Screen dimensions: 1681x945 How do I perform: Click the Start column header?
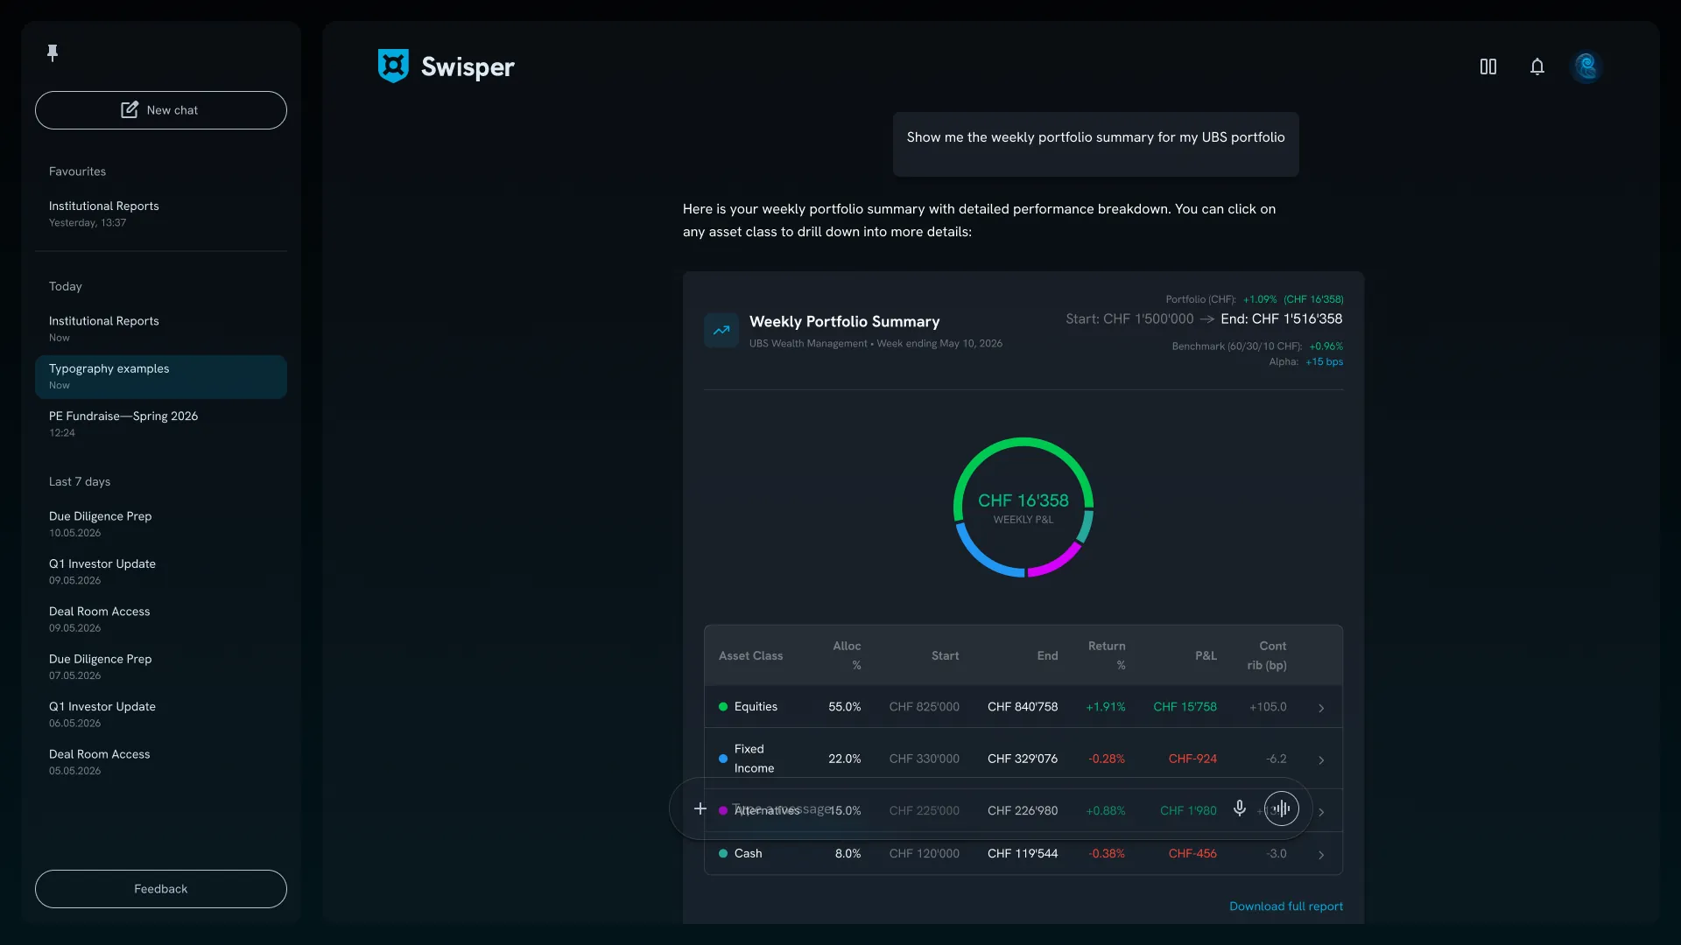coord(945,656)
